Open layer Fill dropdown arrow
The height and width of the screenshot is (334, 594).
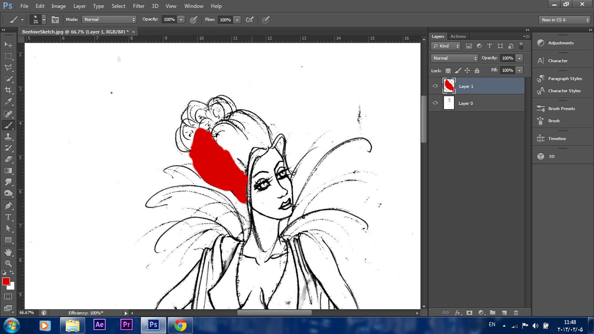519,70
